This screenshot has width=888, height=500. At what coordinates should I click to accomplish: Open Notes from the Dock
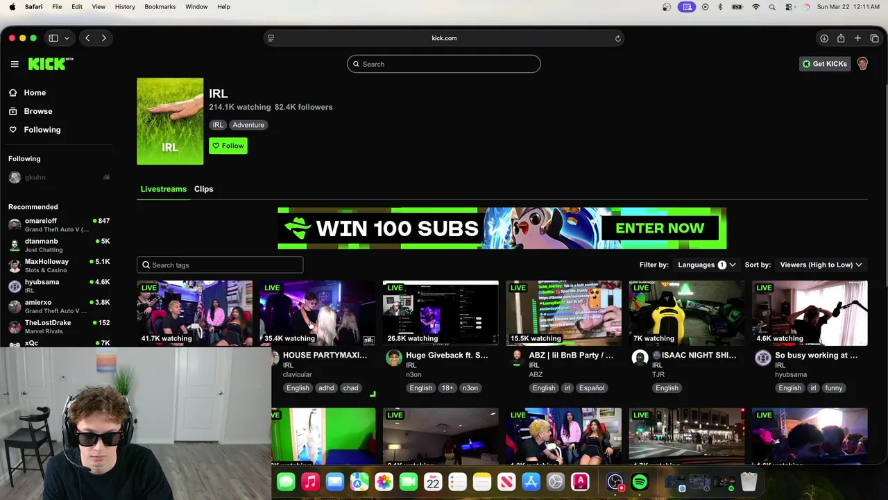pyautogui.click(x=481, y=482)
